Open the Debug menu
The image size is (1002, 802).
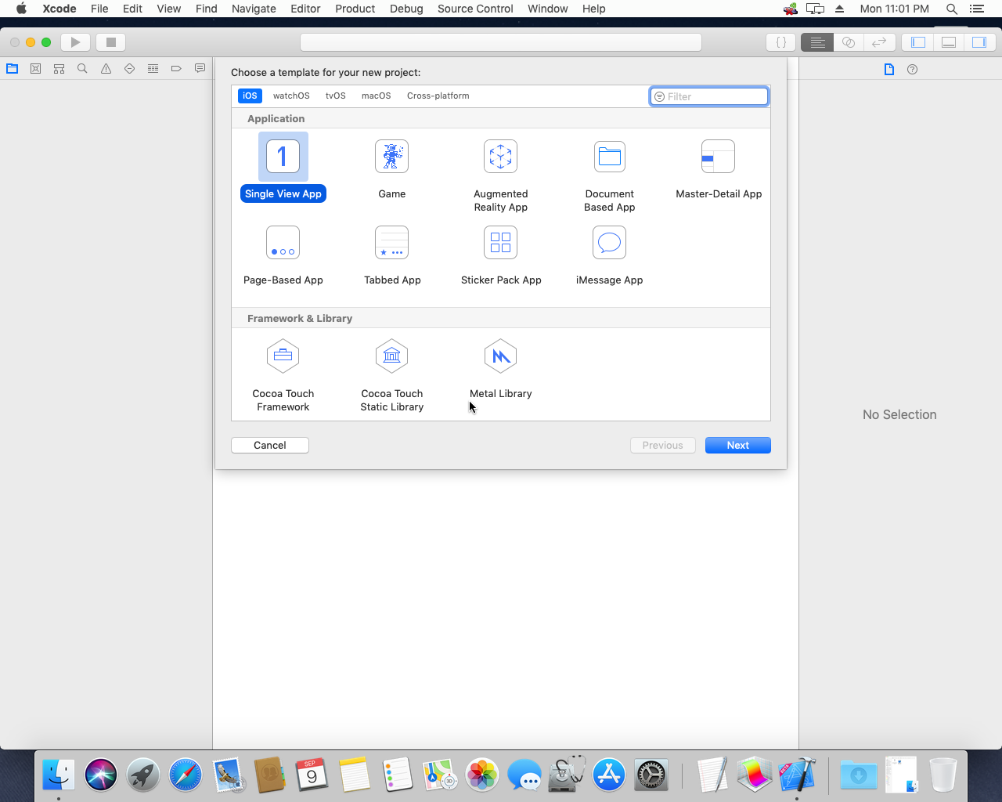(406, 9)
